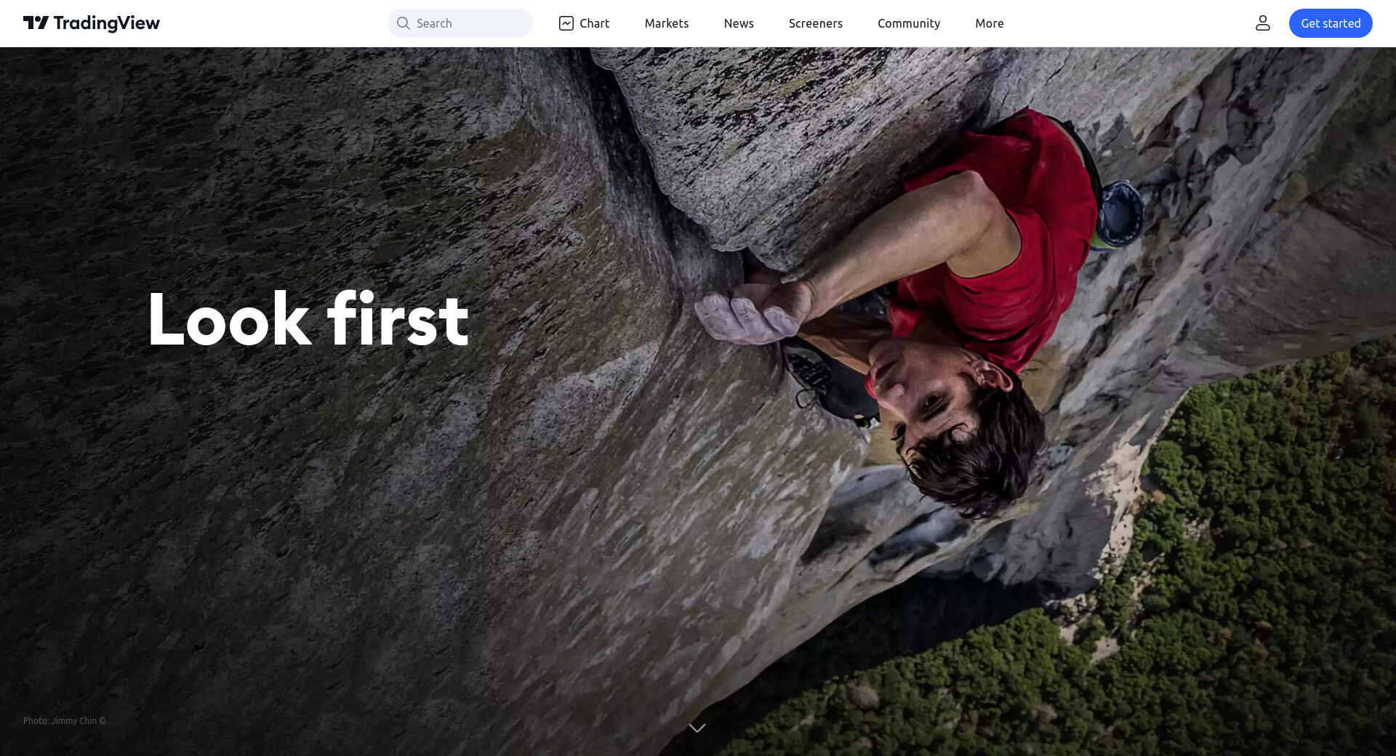
Task: Open the user profile icon
Action: point(1263,23)
